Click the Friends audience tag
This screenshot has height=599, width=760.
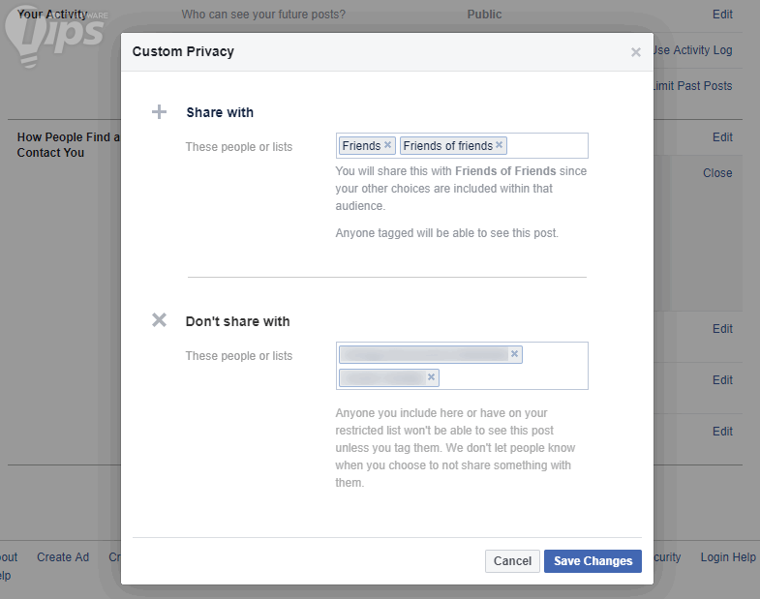point(361,146)
